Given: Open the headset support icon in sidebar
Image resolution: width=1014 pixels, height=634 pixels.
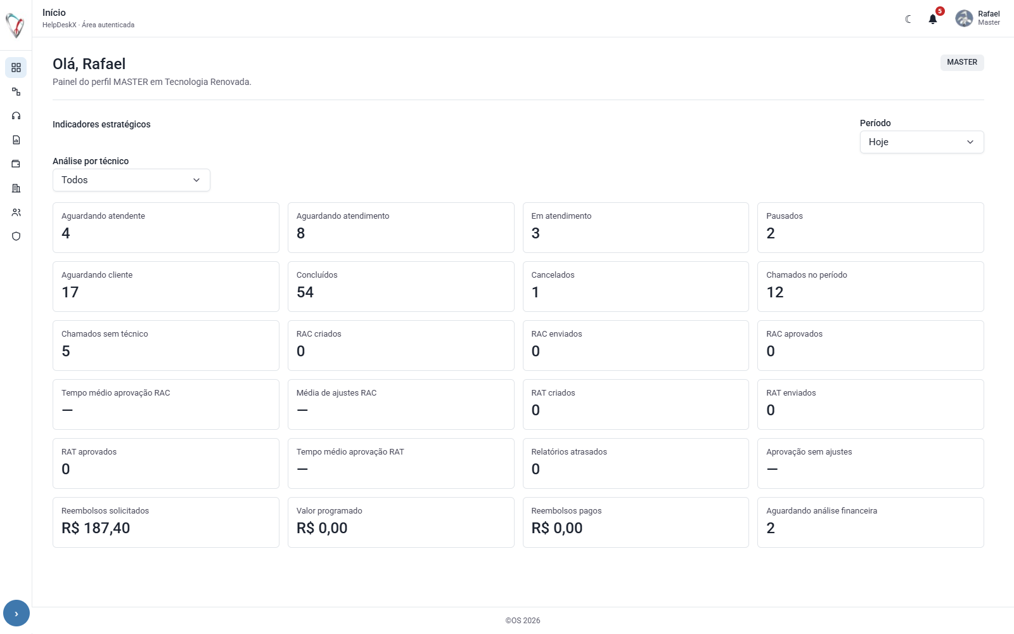Looking at the screenshot, I should (x=16, y=116).
